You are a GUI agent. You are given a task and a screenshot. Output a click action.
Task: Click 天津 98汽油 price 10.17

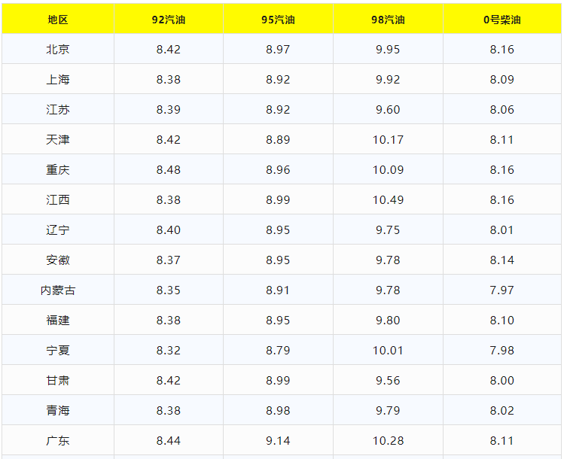(x=388, y=140)
